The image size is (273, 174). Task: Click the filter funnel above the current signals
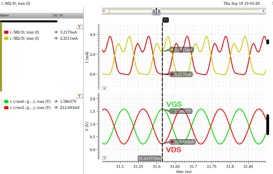(79, 26)
